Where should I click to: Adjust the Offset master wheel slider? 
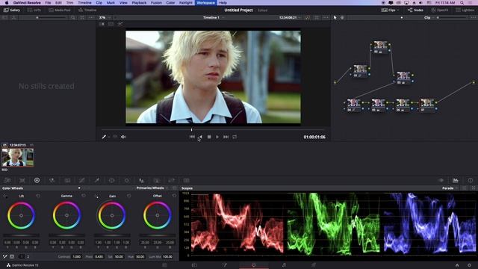pyautogui.click(x=158, y=235)
